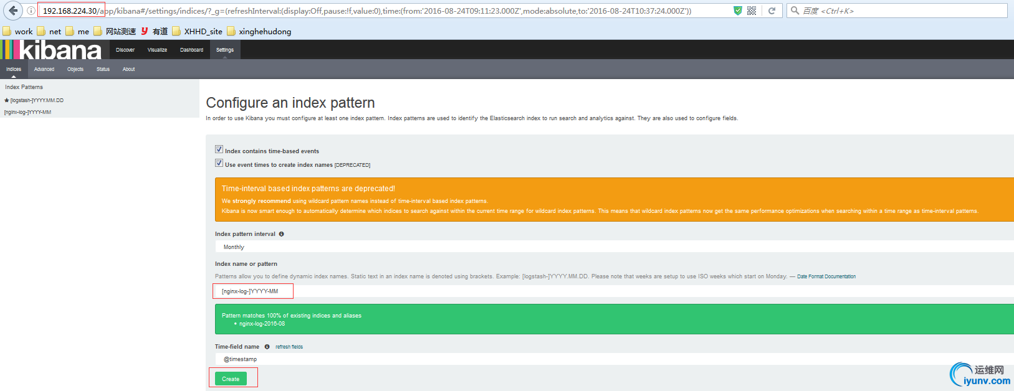Open the net bookmark folder

tap(49, 31)
